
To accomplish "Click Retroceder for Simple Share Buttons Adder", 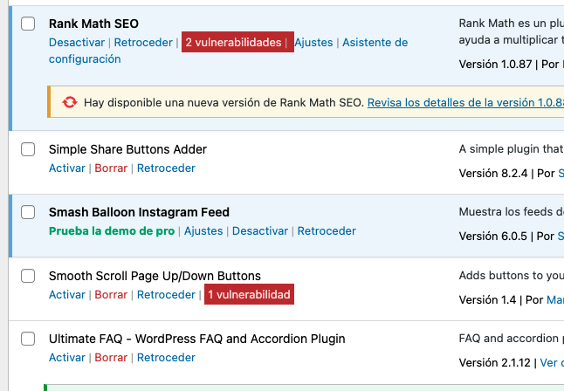I will (x=166, y=168).
